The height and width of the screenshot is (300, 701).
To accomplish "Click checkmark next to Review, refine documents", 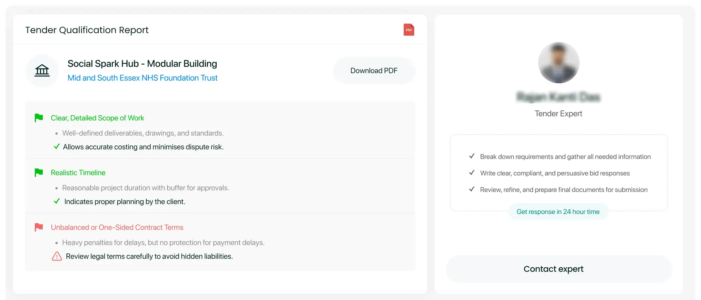I will pos(472,189).
